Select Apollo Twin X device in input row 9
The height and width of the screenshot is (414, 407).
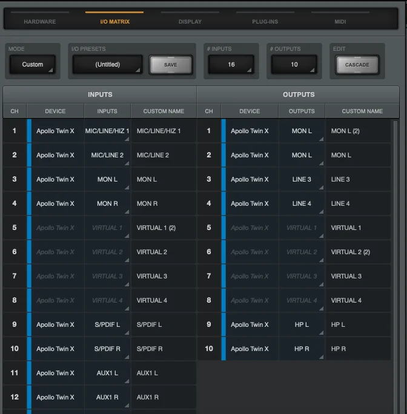(x=55, y=324)
